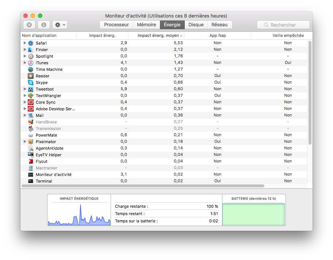Click the Moniteur d'activité app icon

(31, 175)
